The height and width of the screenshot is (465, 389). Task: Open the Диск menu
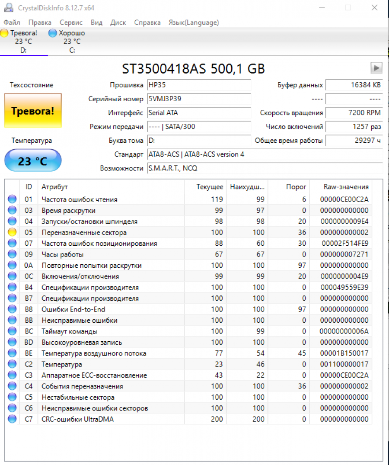point(118,22)
